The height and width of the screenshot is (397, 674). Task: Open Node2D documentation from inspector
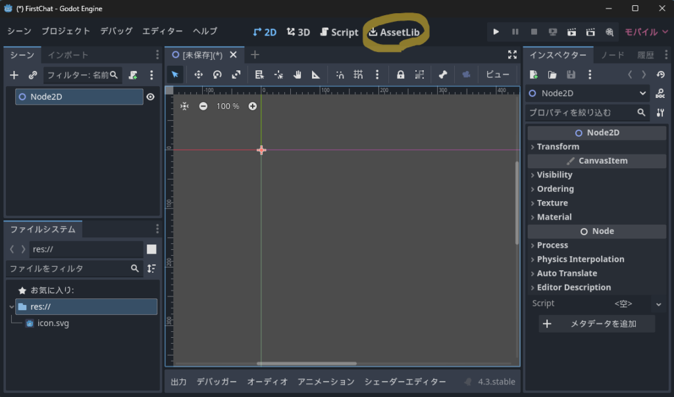(x=660, y=93)
